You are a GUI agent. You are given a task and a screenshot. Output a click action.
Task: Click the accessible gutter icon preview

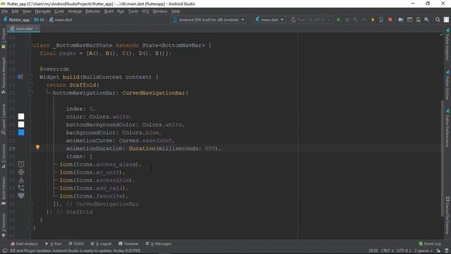(21, 180)
